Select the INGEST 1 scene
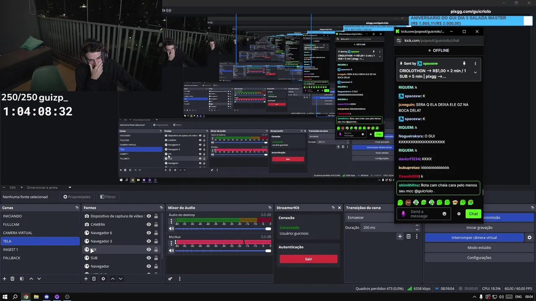The height and width of the screenshot is (301, 536). click(x=40, y=250)
